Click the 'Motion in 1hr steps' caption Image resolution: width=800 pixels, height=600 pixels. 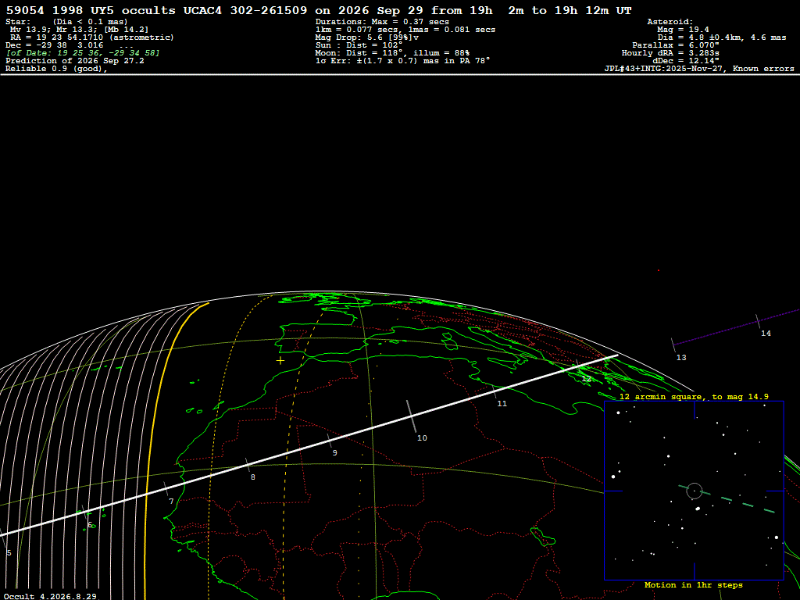coord(694,584)
